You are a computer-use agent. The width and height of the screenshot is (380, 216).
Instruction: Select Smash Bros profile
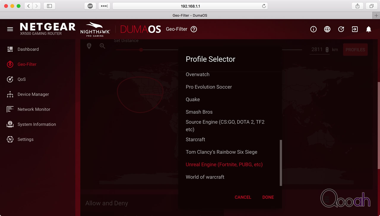click(x=199, y=112)
